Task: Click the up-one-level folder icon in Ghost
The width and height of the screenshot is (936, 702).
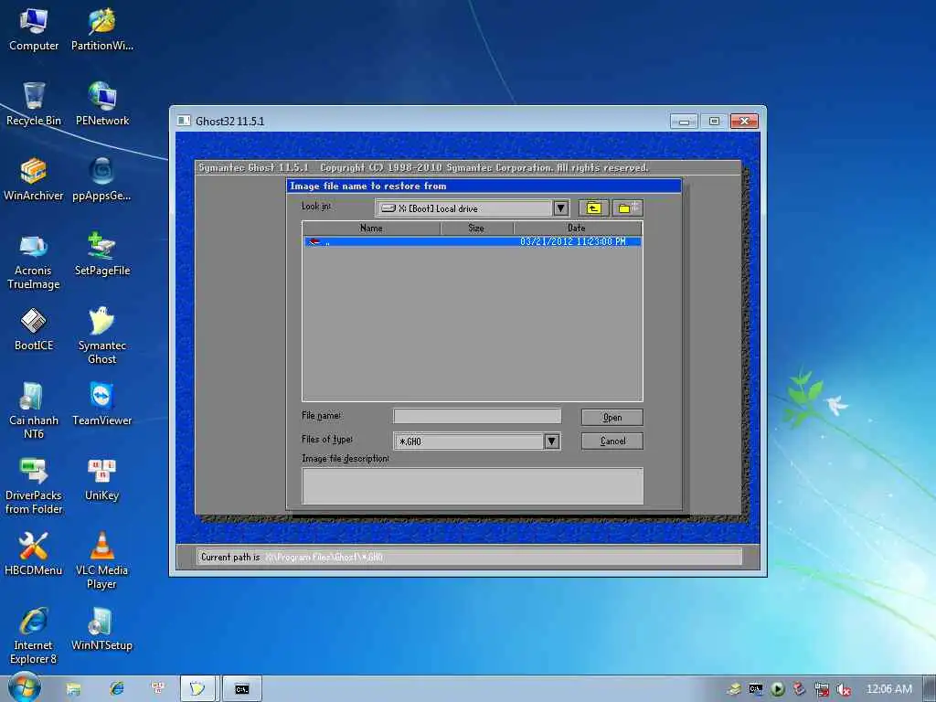Action: [x=593, y=207]
